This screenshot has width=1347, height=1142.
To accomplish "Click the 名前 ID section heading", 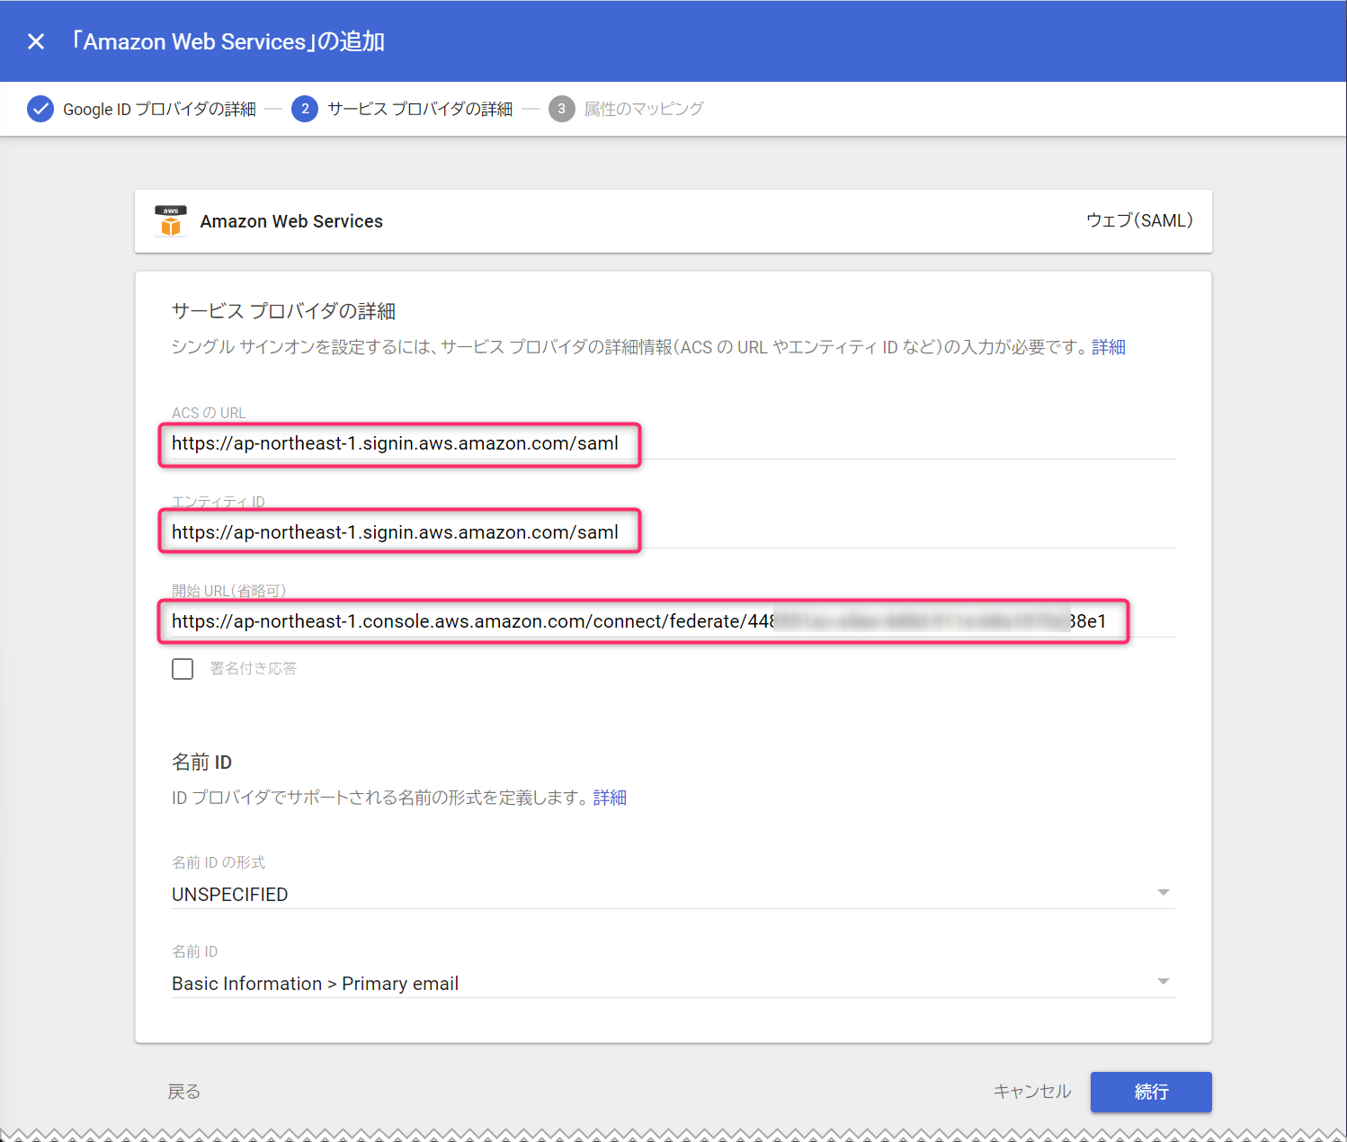I will [202, 763].
